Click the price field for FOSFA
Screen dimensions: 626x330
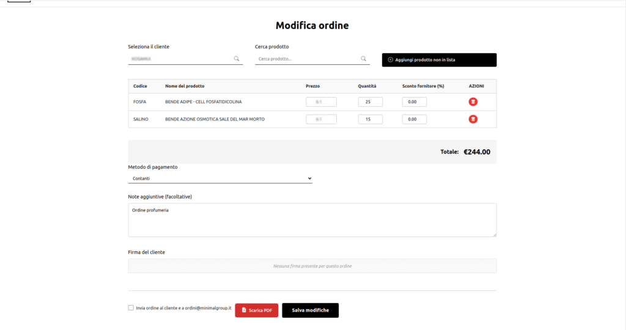click(x=321, y=102)
